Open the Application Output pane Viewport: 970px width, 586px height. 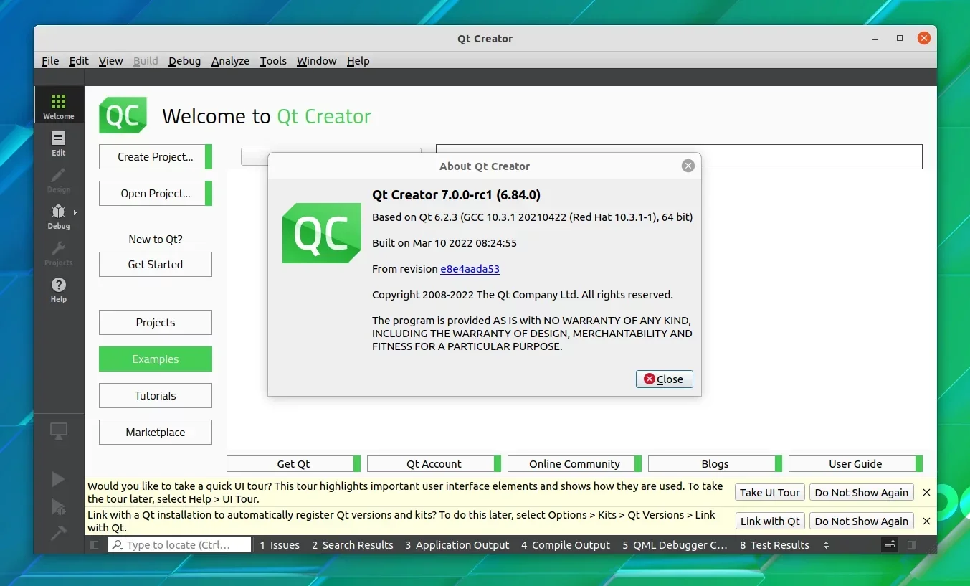(x=457, y=545)
